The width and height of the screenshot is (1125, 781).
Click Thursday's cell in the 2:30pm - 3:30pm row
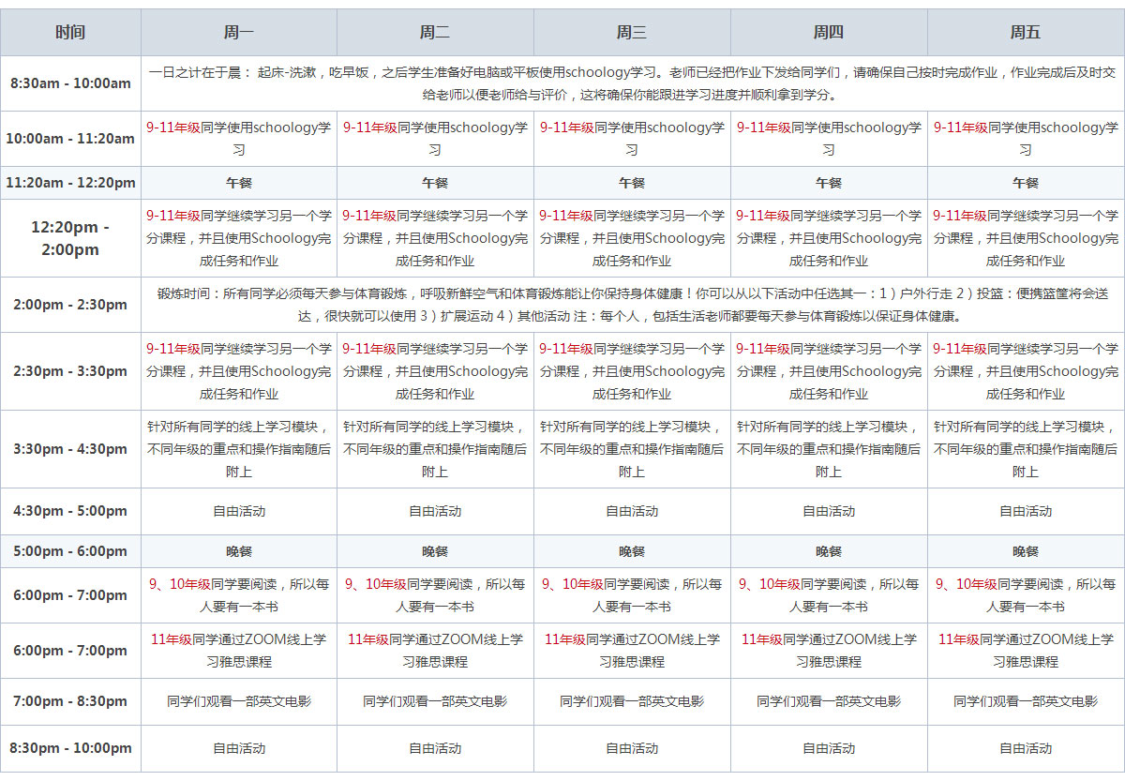(x=829, y=371)
